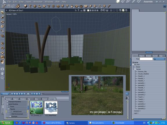
Task: Expand the Transport Runtime folder
Action: tap(7, 102)
